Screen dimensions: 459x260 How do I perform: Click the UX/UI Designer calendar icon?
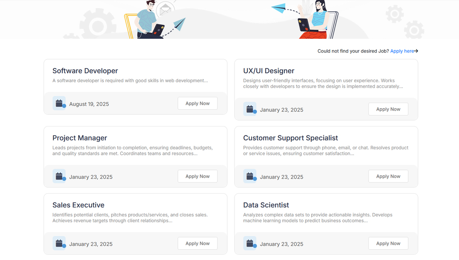pyautogui.click(x=250, y=109)
